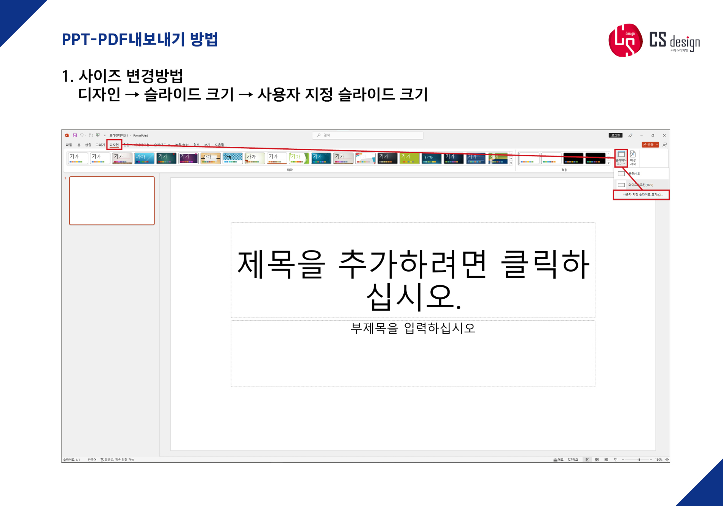Select the last black variant thumbnail
Viewport: 723px width, 506px height.
pos(596,158)
